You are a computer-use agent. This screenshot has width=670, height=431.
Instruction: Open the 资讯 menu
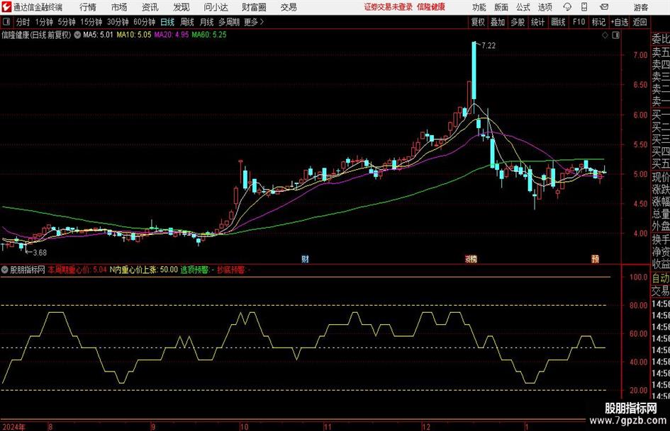point(150,7)
